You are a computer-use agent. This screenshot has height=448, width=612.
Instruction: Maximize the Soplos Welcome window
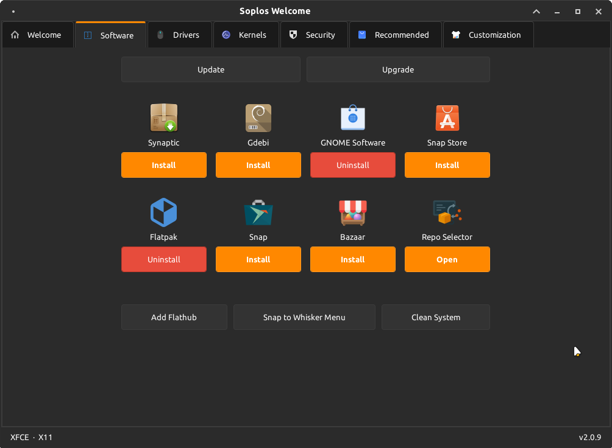click(578, 12)
